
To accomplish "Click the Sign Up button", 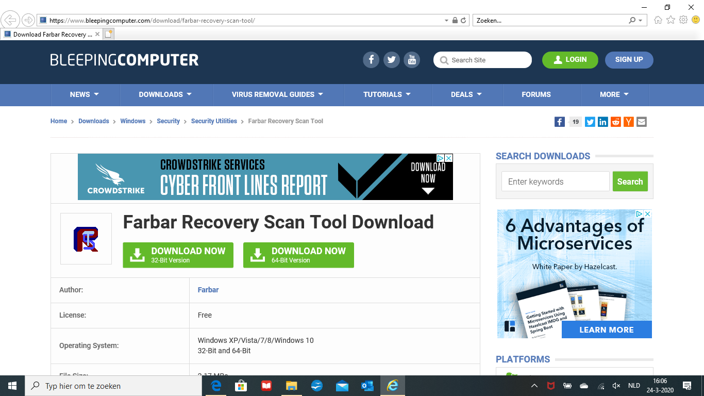I will [x=629, y=60].
